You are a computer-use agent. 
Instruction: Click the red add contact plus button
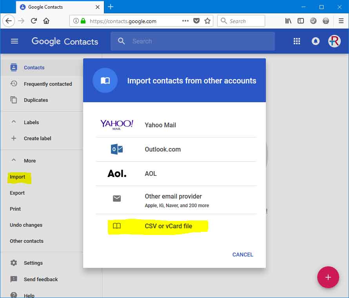tap(328, 277)
